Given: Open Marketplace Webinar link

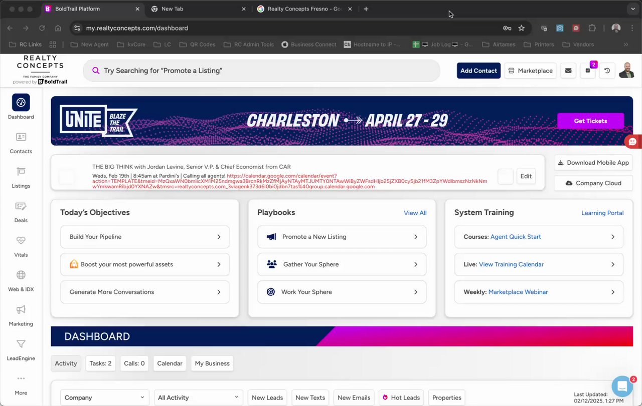Looking at the screenshot, I should (x=518, y=292).
